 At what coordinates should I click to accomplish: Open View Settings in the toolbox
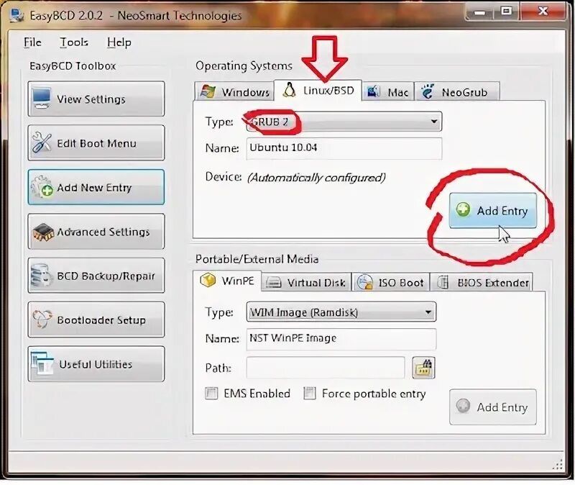pos(96,99)
